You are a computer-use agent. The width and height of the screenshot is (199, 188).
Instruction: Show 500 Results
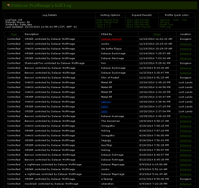coord(138,24)
